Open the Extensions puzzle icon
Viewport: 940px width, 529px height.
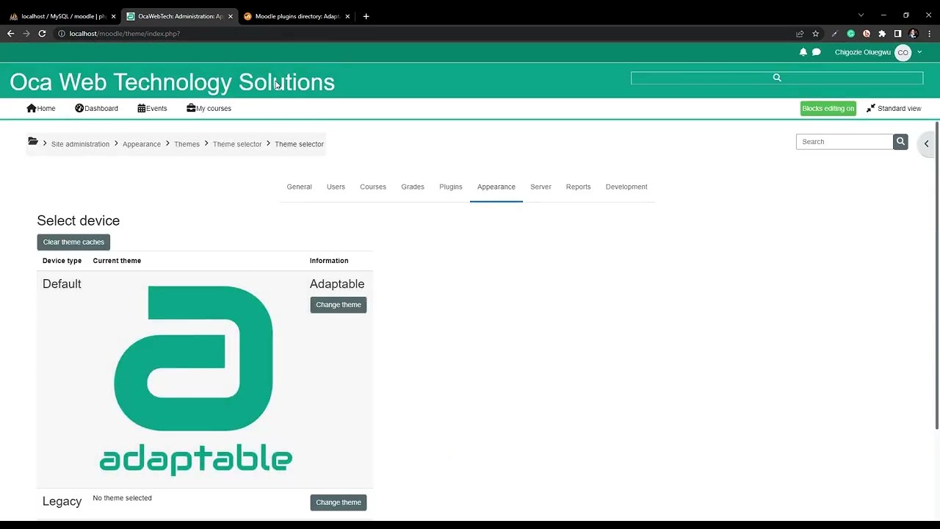[x=882, y=34]
